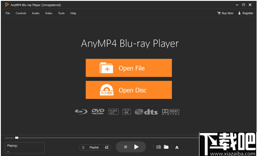
Task: Click the playlist list icon
Action: (83, 148)
